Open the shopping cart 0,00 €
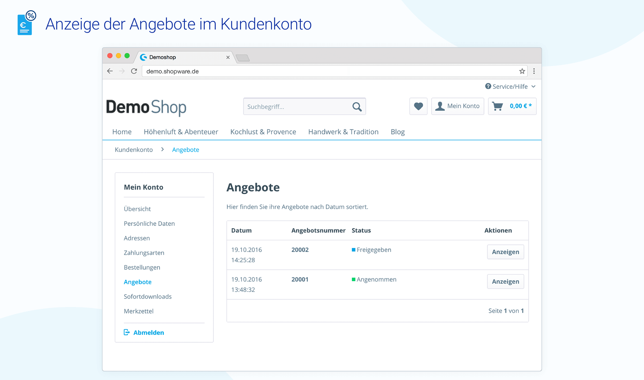Image resolution: width=644 pixels, height=380 pixels. 512,106
